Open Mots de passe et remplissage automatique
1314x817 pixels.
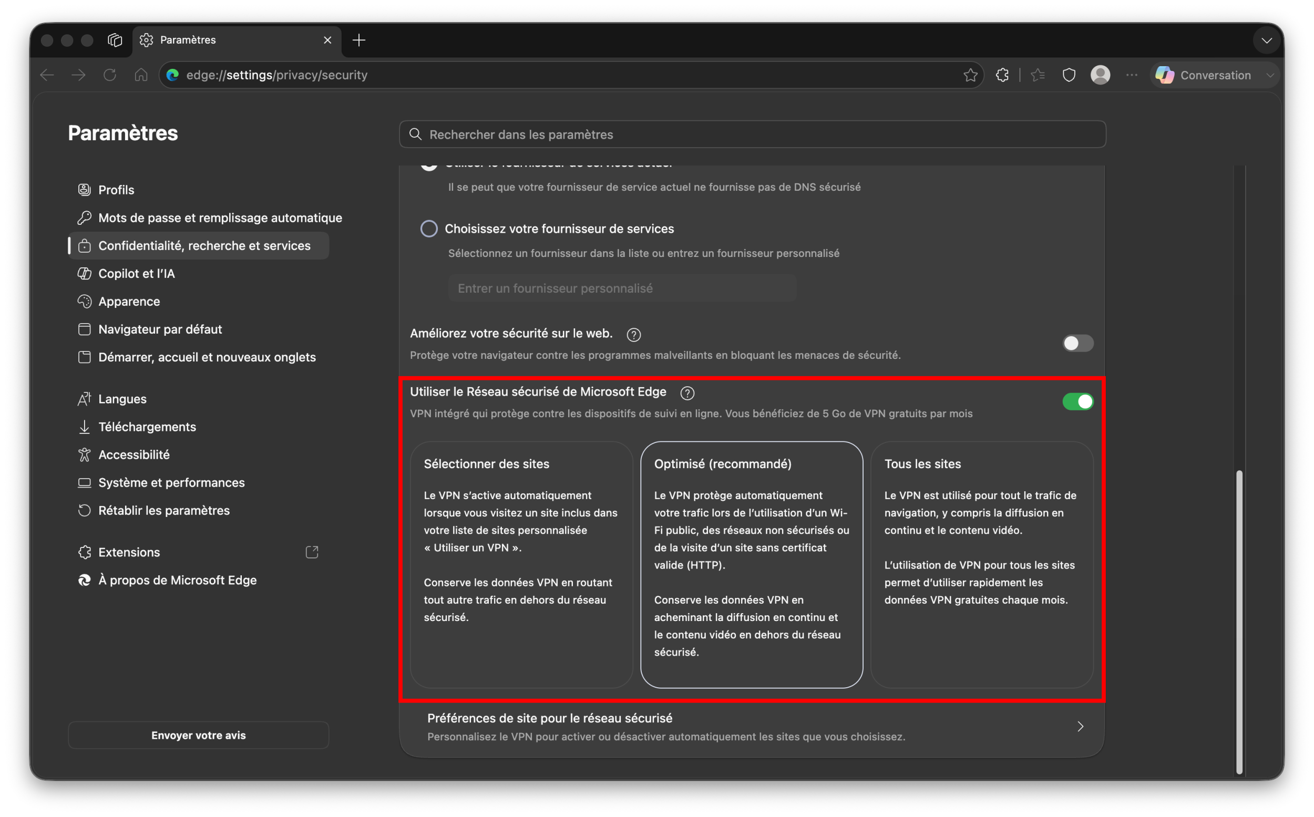click(x=198, y=218)
